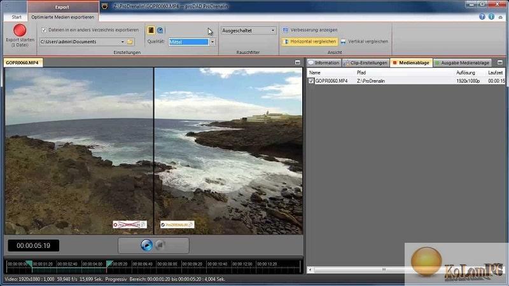Open the Information panel tab
509x286 pixels.
324,62
